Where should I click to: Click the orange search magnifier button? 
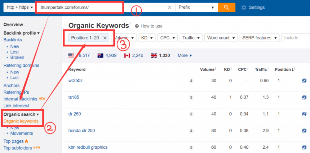(x=226, y=7)
